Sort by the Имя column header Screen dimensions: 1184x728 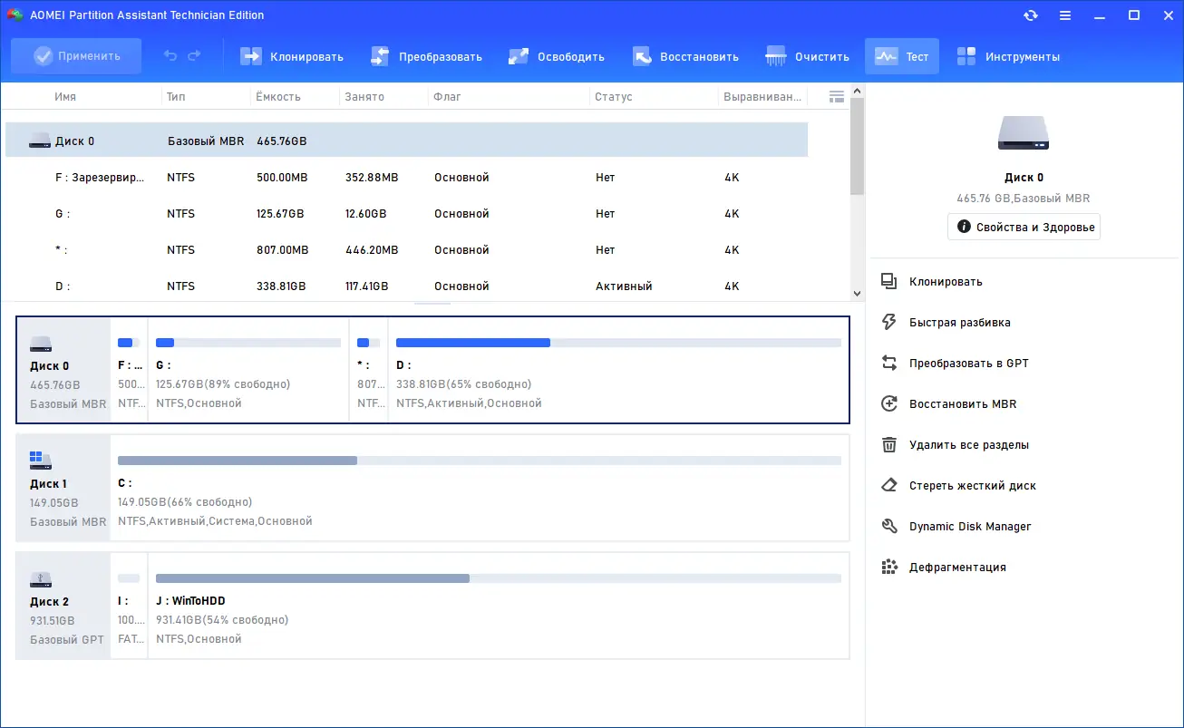(65, 96)
